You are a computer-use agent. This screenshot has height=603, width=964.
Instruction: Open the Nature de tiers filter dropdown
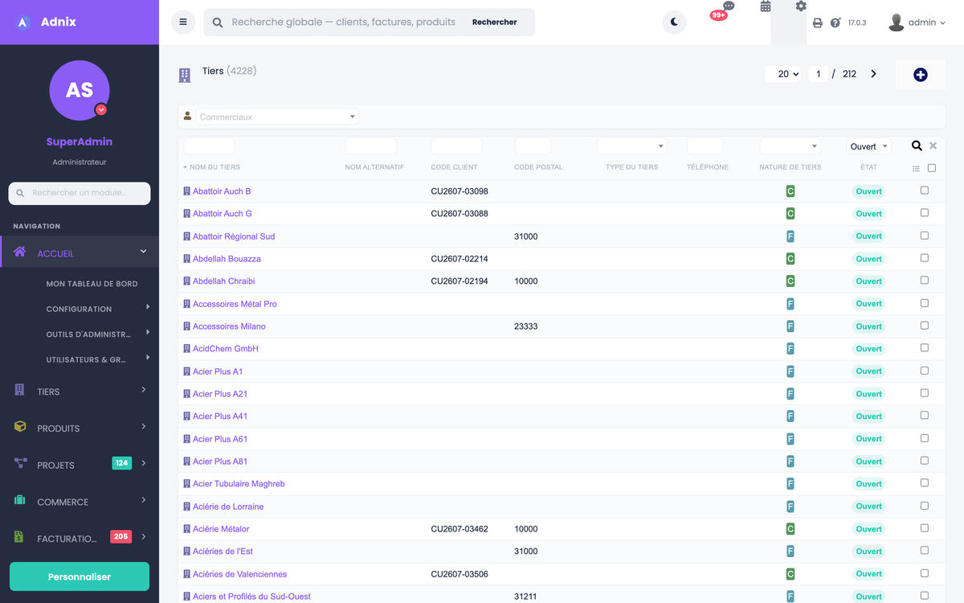(x=790, y=146)
